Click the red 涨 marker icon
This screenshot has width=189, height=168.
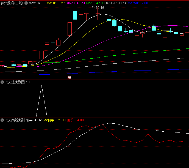[69, 78]
